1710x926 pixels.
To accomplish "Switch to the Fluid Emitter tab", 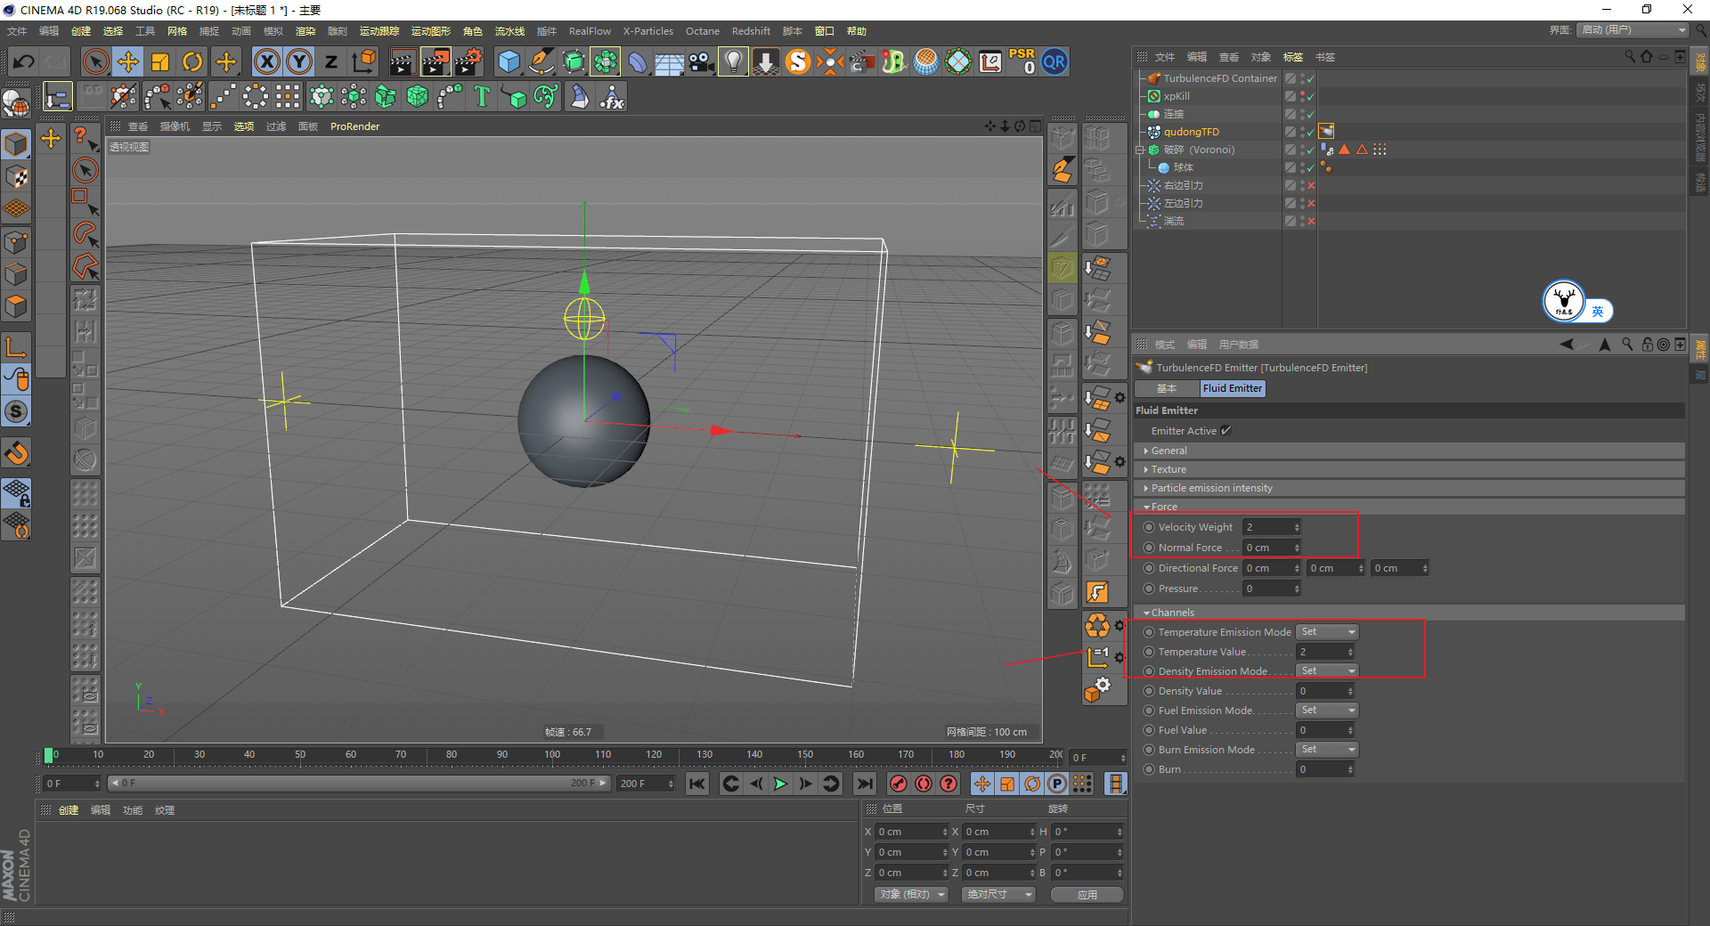I will (x=1232, y=388).
